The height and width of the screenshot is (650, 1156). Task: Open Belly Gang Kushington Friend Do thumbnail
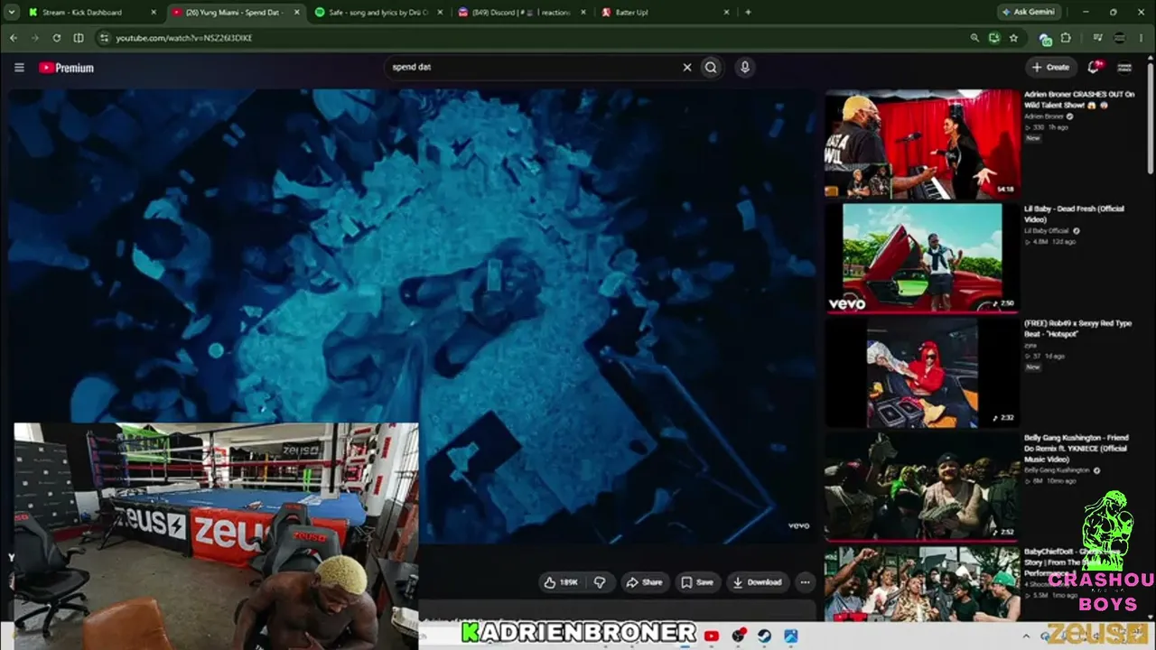[921, 487]
